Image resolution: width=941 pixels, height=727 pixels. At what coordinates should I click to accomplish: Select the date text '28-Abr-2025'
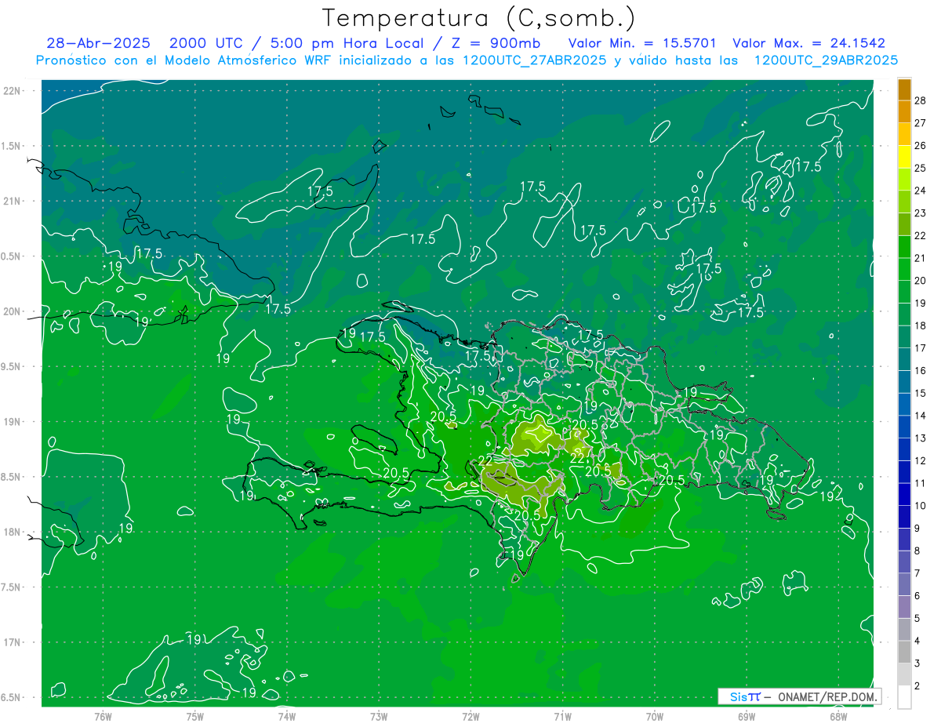coord(98,43)
